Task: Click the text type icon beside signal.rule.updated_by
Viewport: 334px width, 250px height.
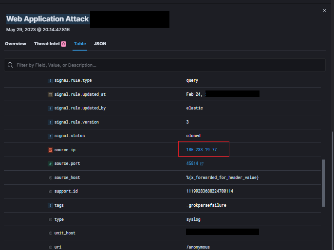Action: [x=50, y=108]
